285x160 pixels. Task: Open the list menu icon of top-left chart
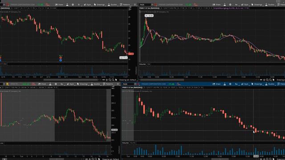pyautogui.click(x=134, y=4)
